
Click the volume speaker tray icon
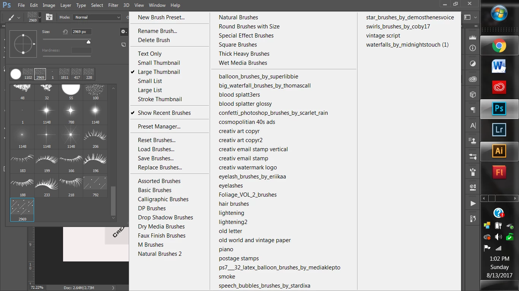pyautogui.click(x=498, y=237)
